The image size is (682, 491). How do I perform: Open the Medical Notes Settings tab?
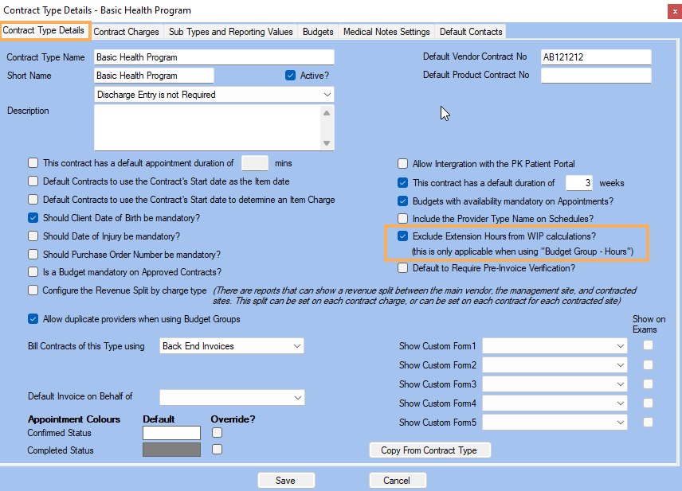[386, 32]
